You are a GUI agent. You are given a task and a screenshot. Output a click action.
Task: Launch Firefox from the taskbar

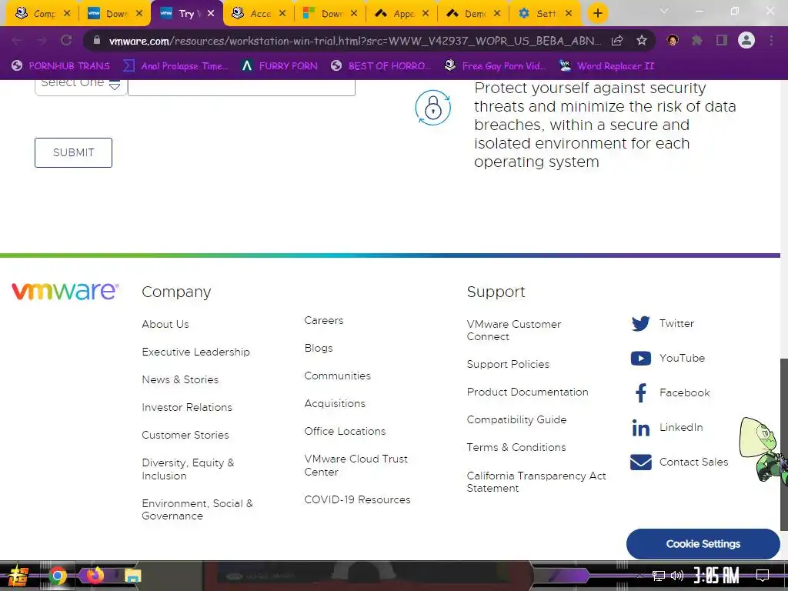[x=95, y=576]
